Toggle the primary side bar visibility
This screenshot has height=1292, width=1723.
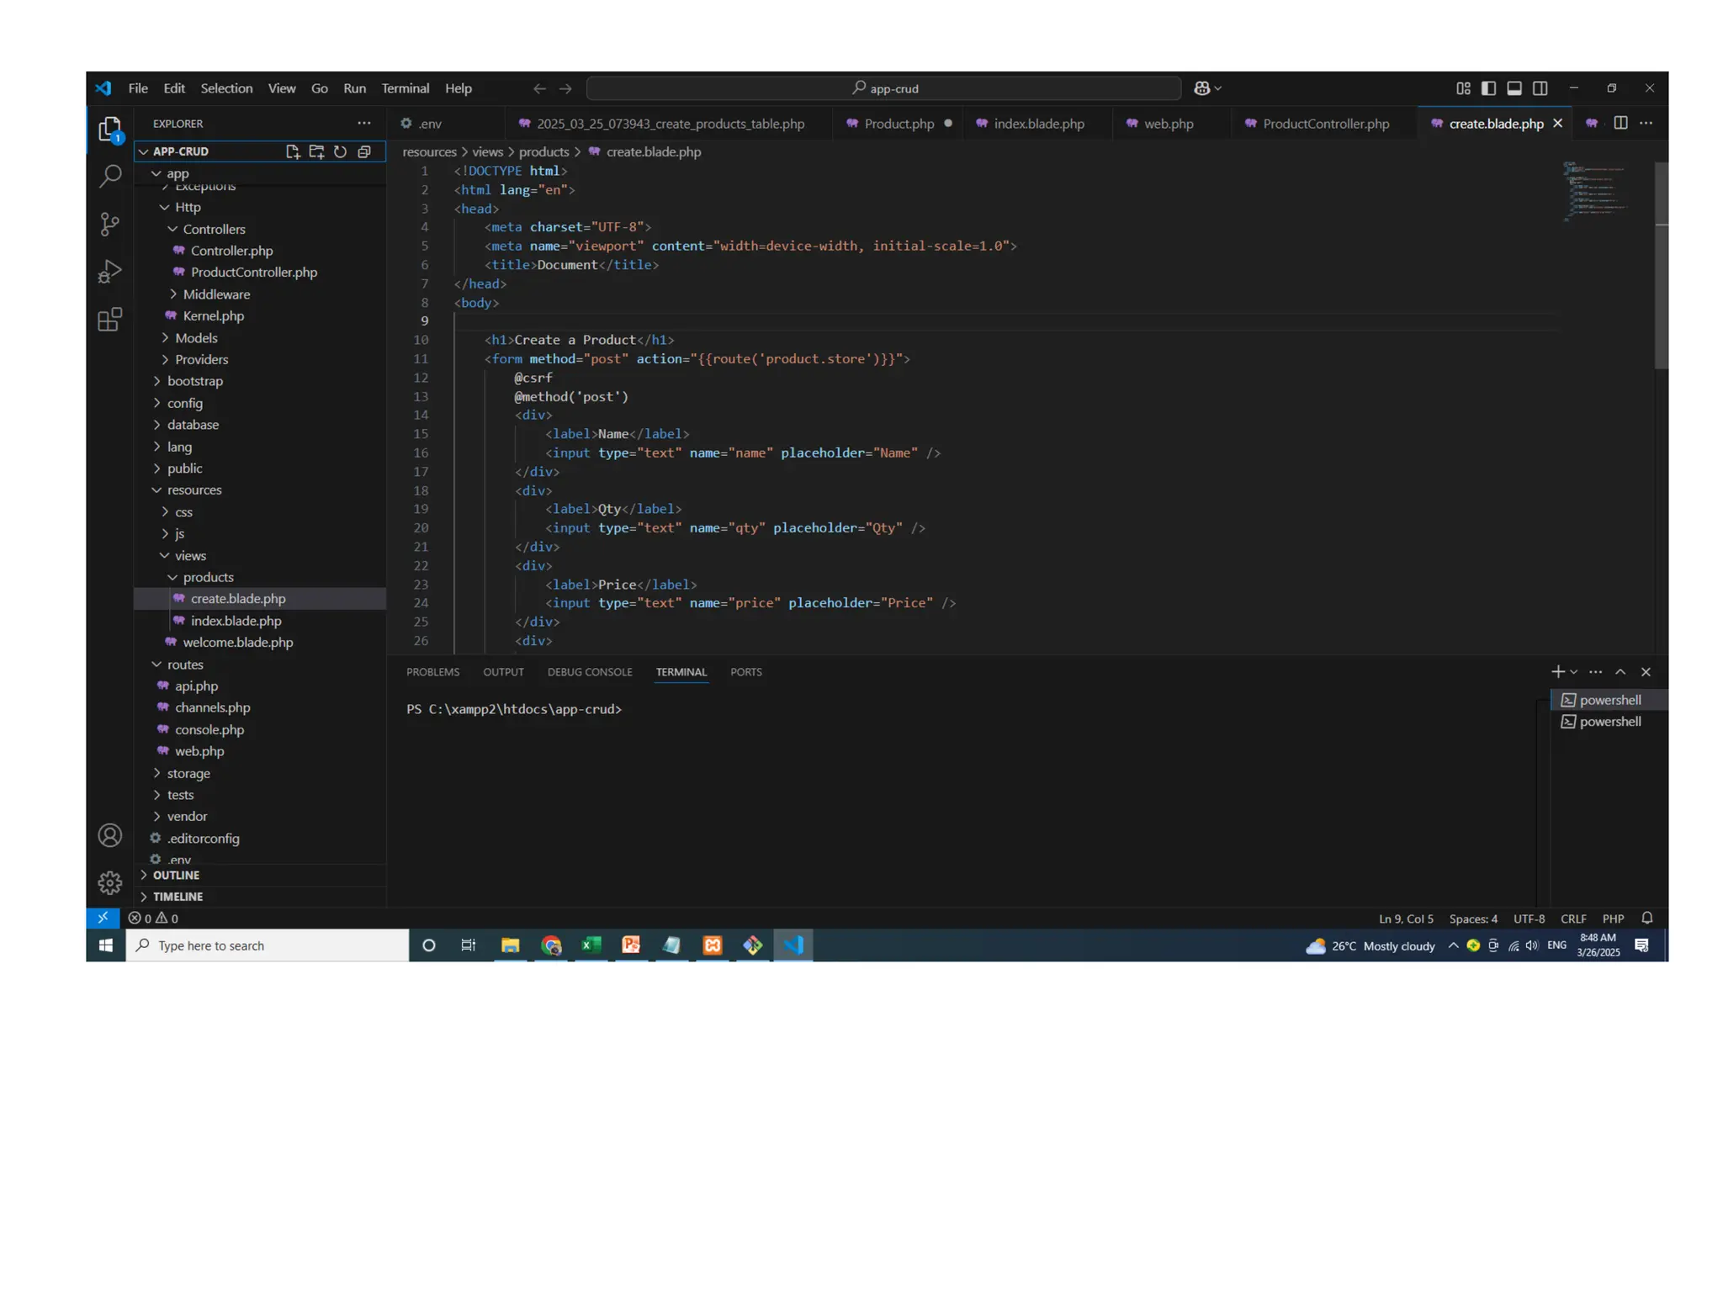point(1488,88)
